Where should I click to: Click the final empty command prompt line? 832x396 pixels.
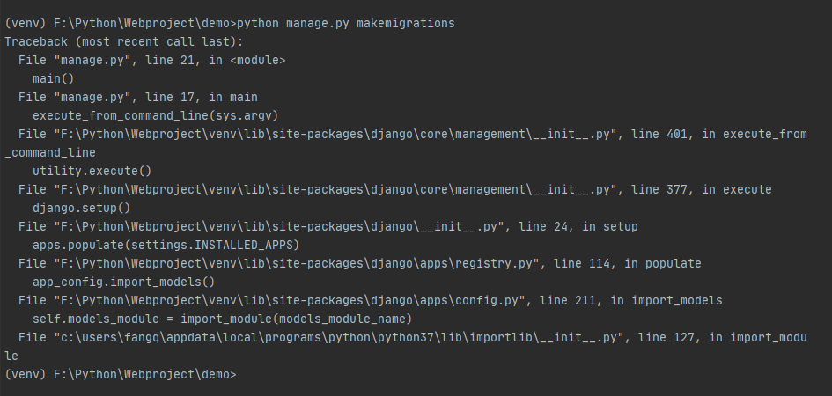pos(120,374)
